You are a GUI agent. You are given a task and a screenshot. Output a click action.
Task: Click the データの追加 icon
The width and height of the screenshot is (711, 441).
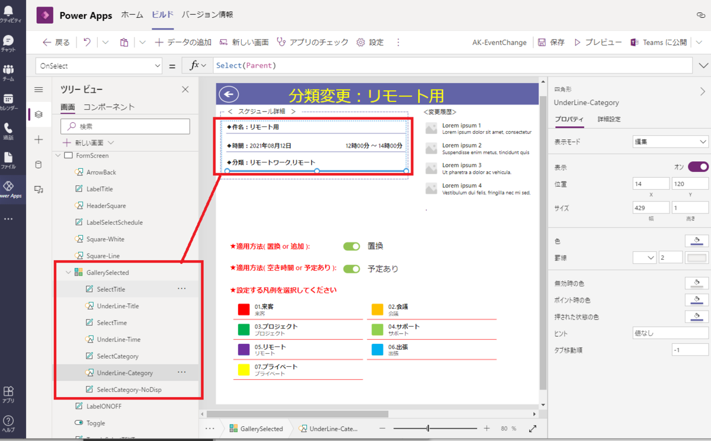click(159, 42)
